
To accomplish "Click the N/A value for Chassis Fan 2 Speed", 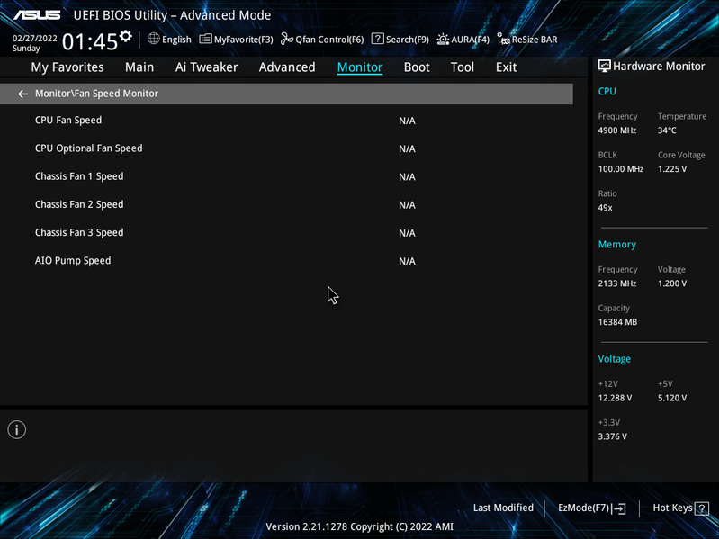I will pyautogui.click(x=407, y=205).
